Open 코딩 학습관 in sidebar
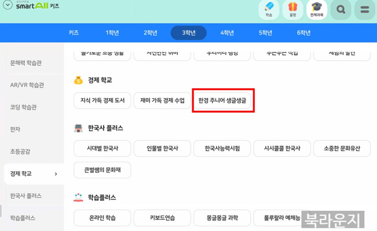 click(x=24, y=107)
